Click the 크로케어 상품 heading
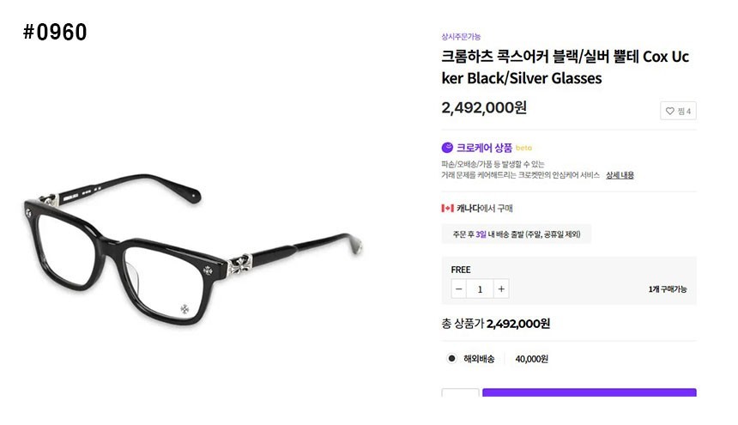The height and width of the screenshot is (425, 738). 484,148
